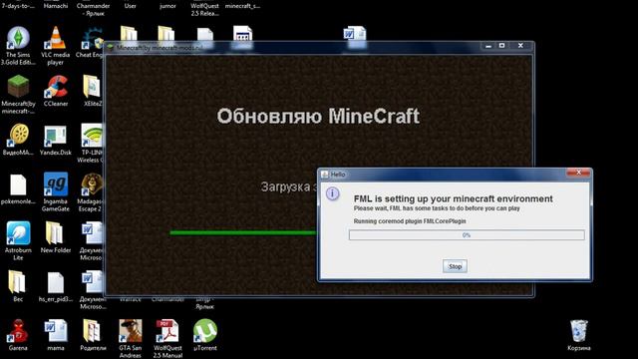
Task: Open ВидеоМА... desktop shortcut
Action: [x=18, y=136]
